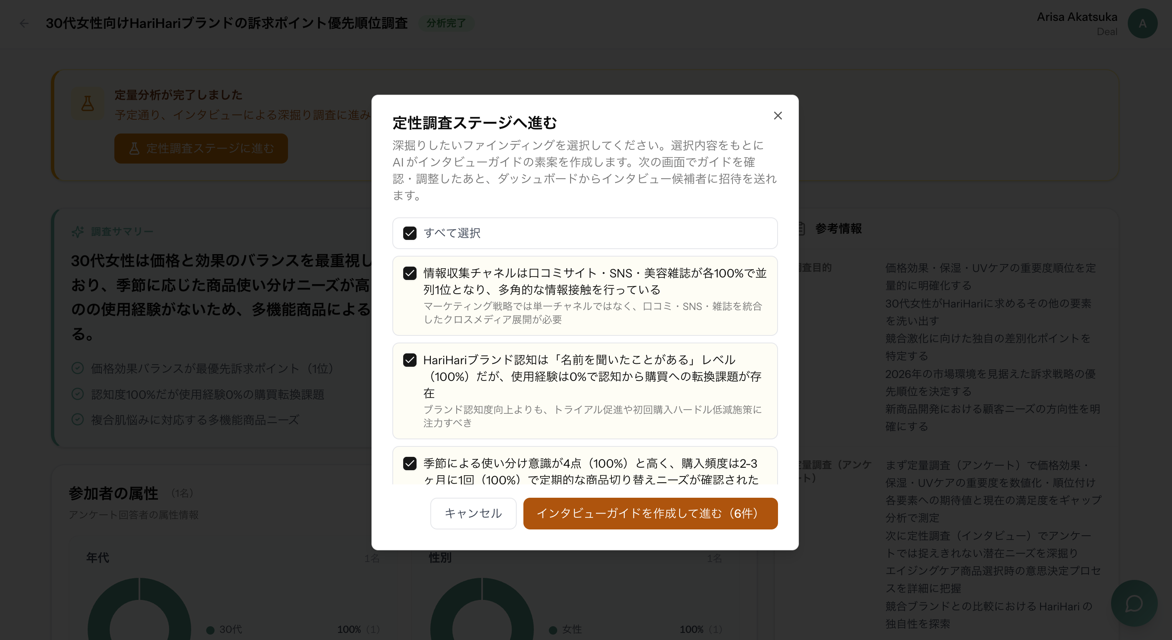This screenshot has width=1172, height=640.
Task: Click the flask icon in the completion banner
Action: [x=87, y=103]
